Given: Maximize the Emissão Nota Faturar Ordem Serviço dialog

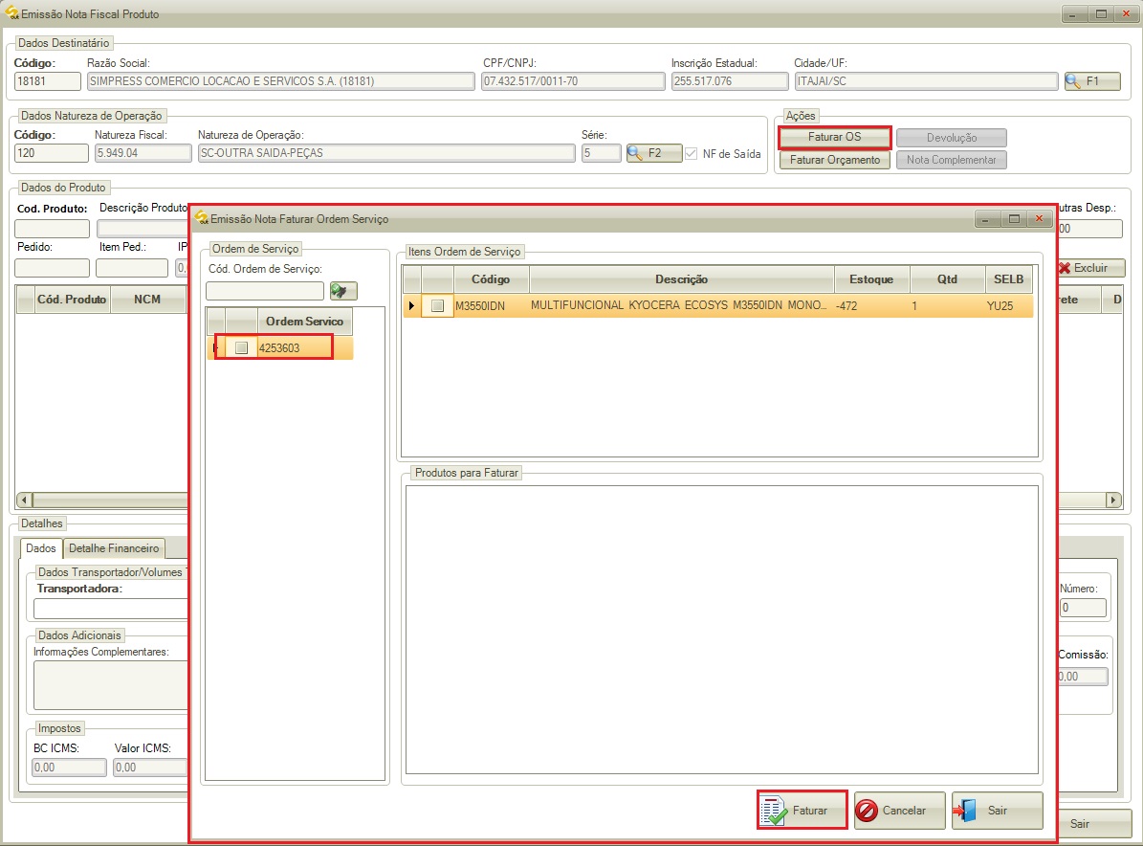Looking at the screenshot, I should coord(1013,219).
